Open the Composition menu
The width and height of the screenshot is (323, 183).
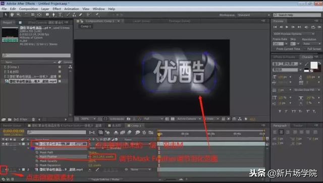click(x=28, y=9)
